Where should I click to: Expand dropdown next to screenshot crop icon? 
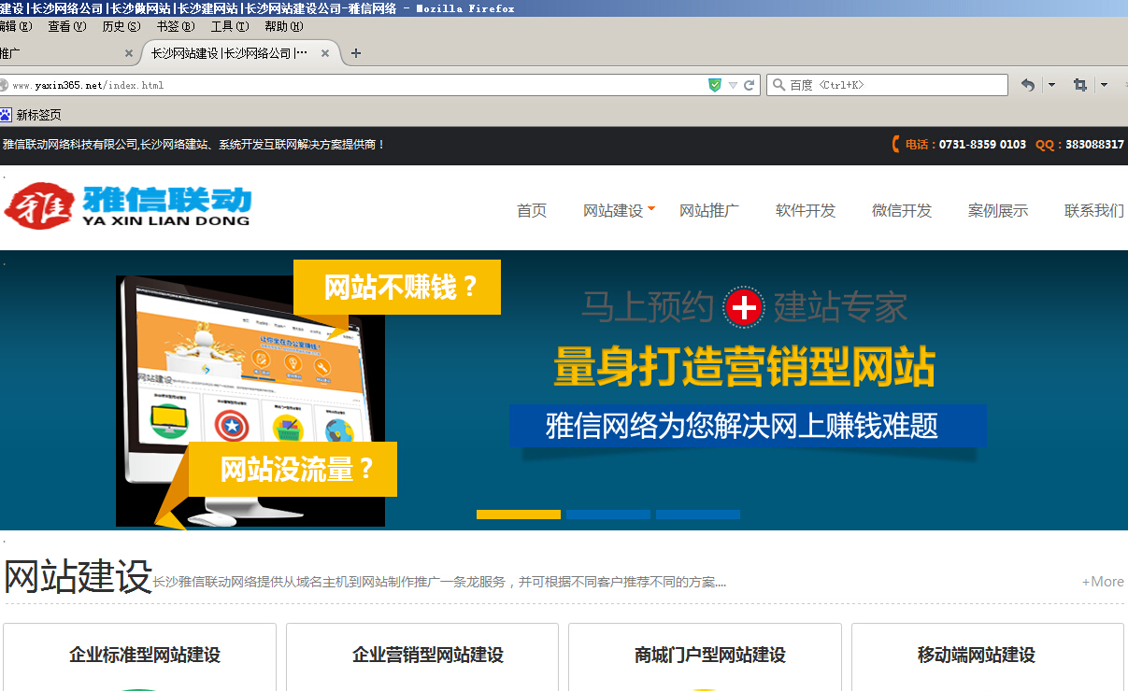point(1104,85)
